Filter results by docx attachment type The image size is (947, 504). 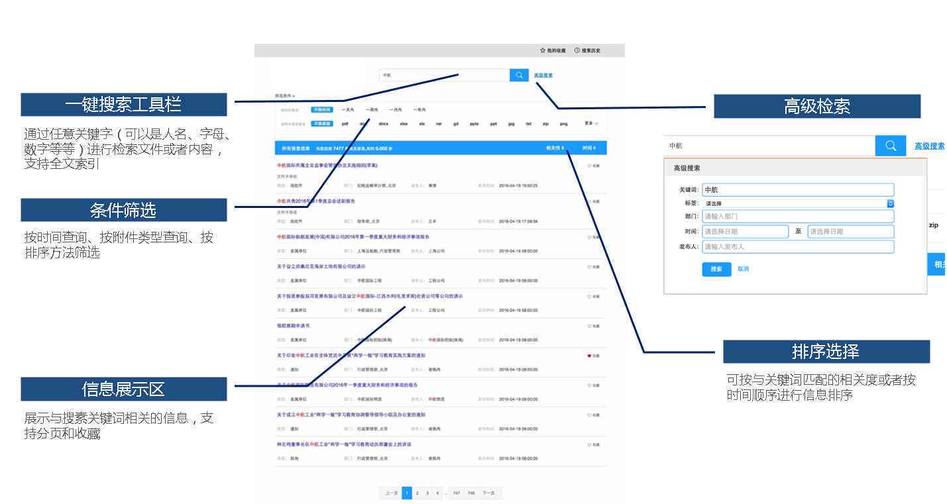(x=383, y=123)
